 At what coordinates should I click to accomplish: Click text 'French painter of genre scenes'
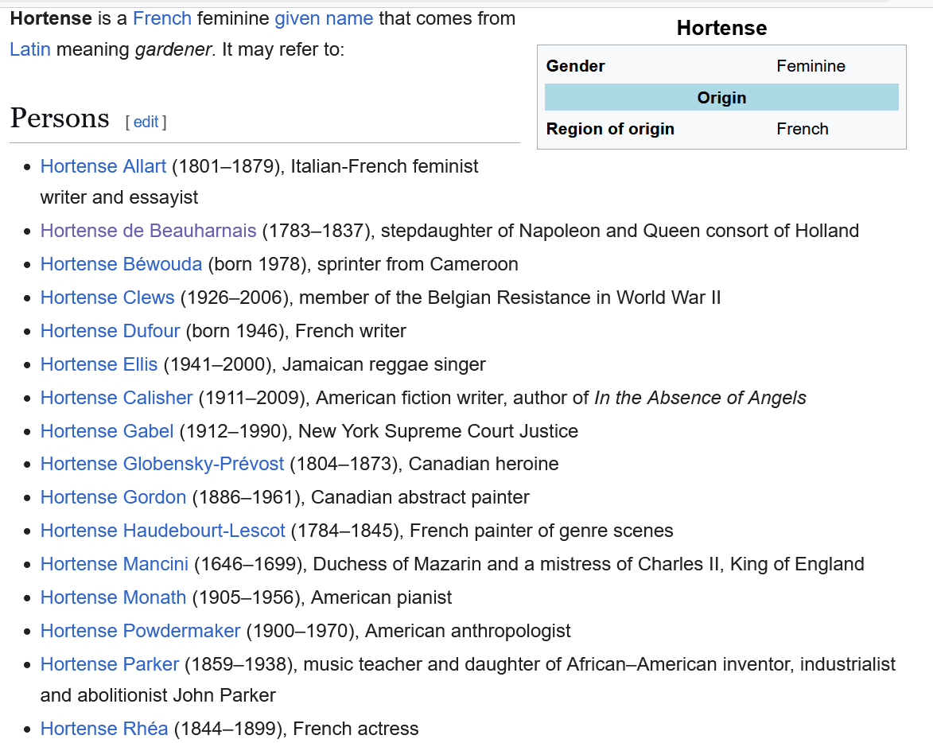pos(542,531)
